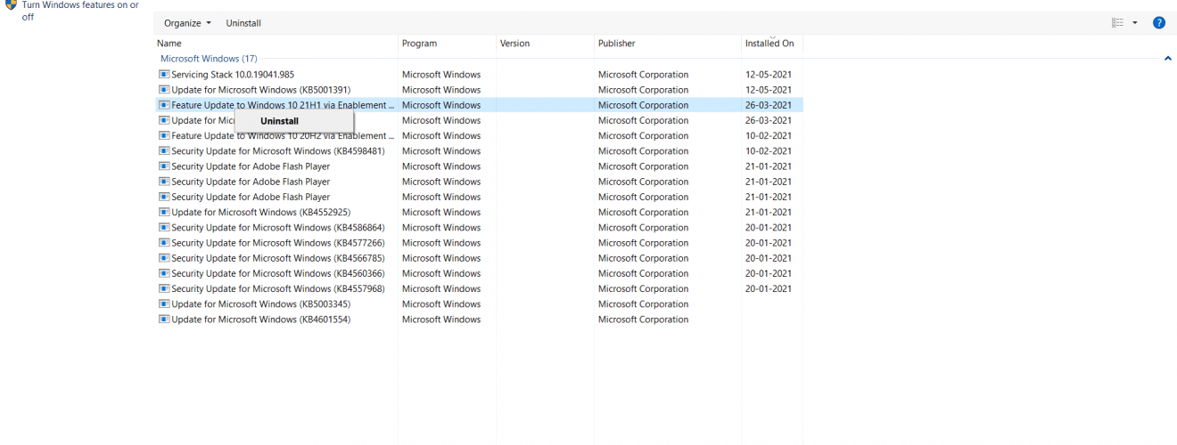Image resolution: width=1177 pixels, height=445 pixels.
Task: Click the 21-01-2021 date of the KB4552925 row
Action: [769, 213]
